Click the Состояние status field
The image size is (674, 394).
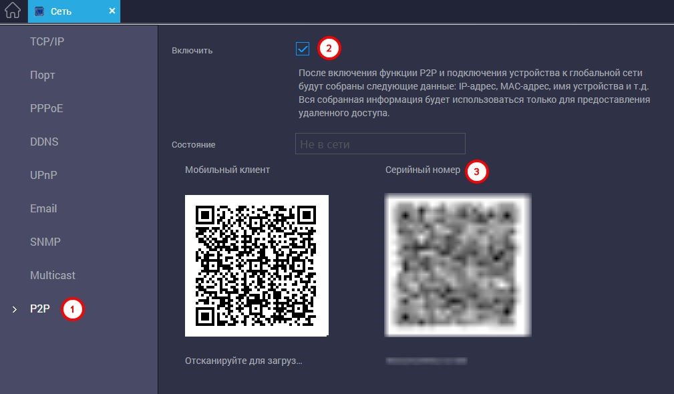click(x=380, y=144)
